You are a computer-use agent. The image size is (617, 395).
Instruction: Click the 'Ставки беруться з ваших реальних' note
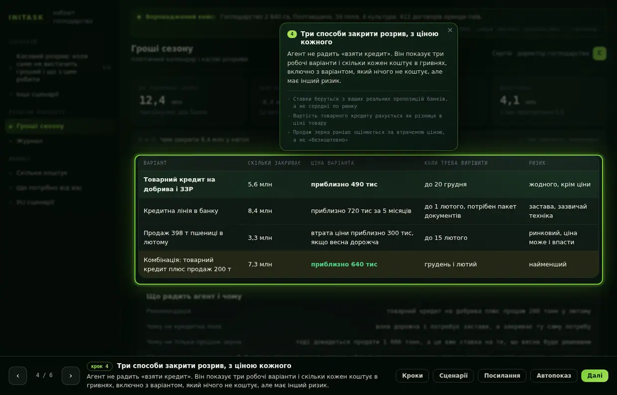pyautogui.click(x=370, y=102)
